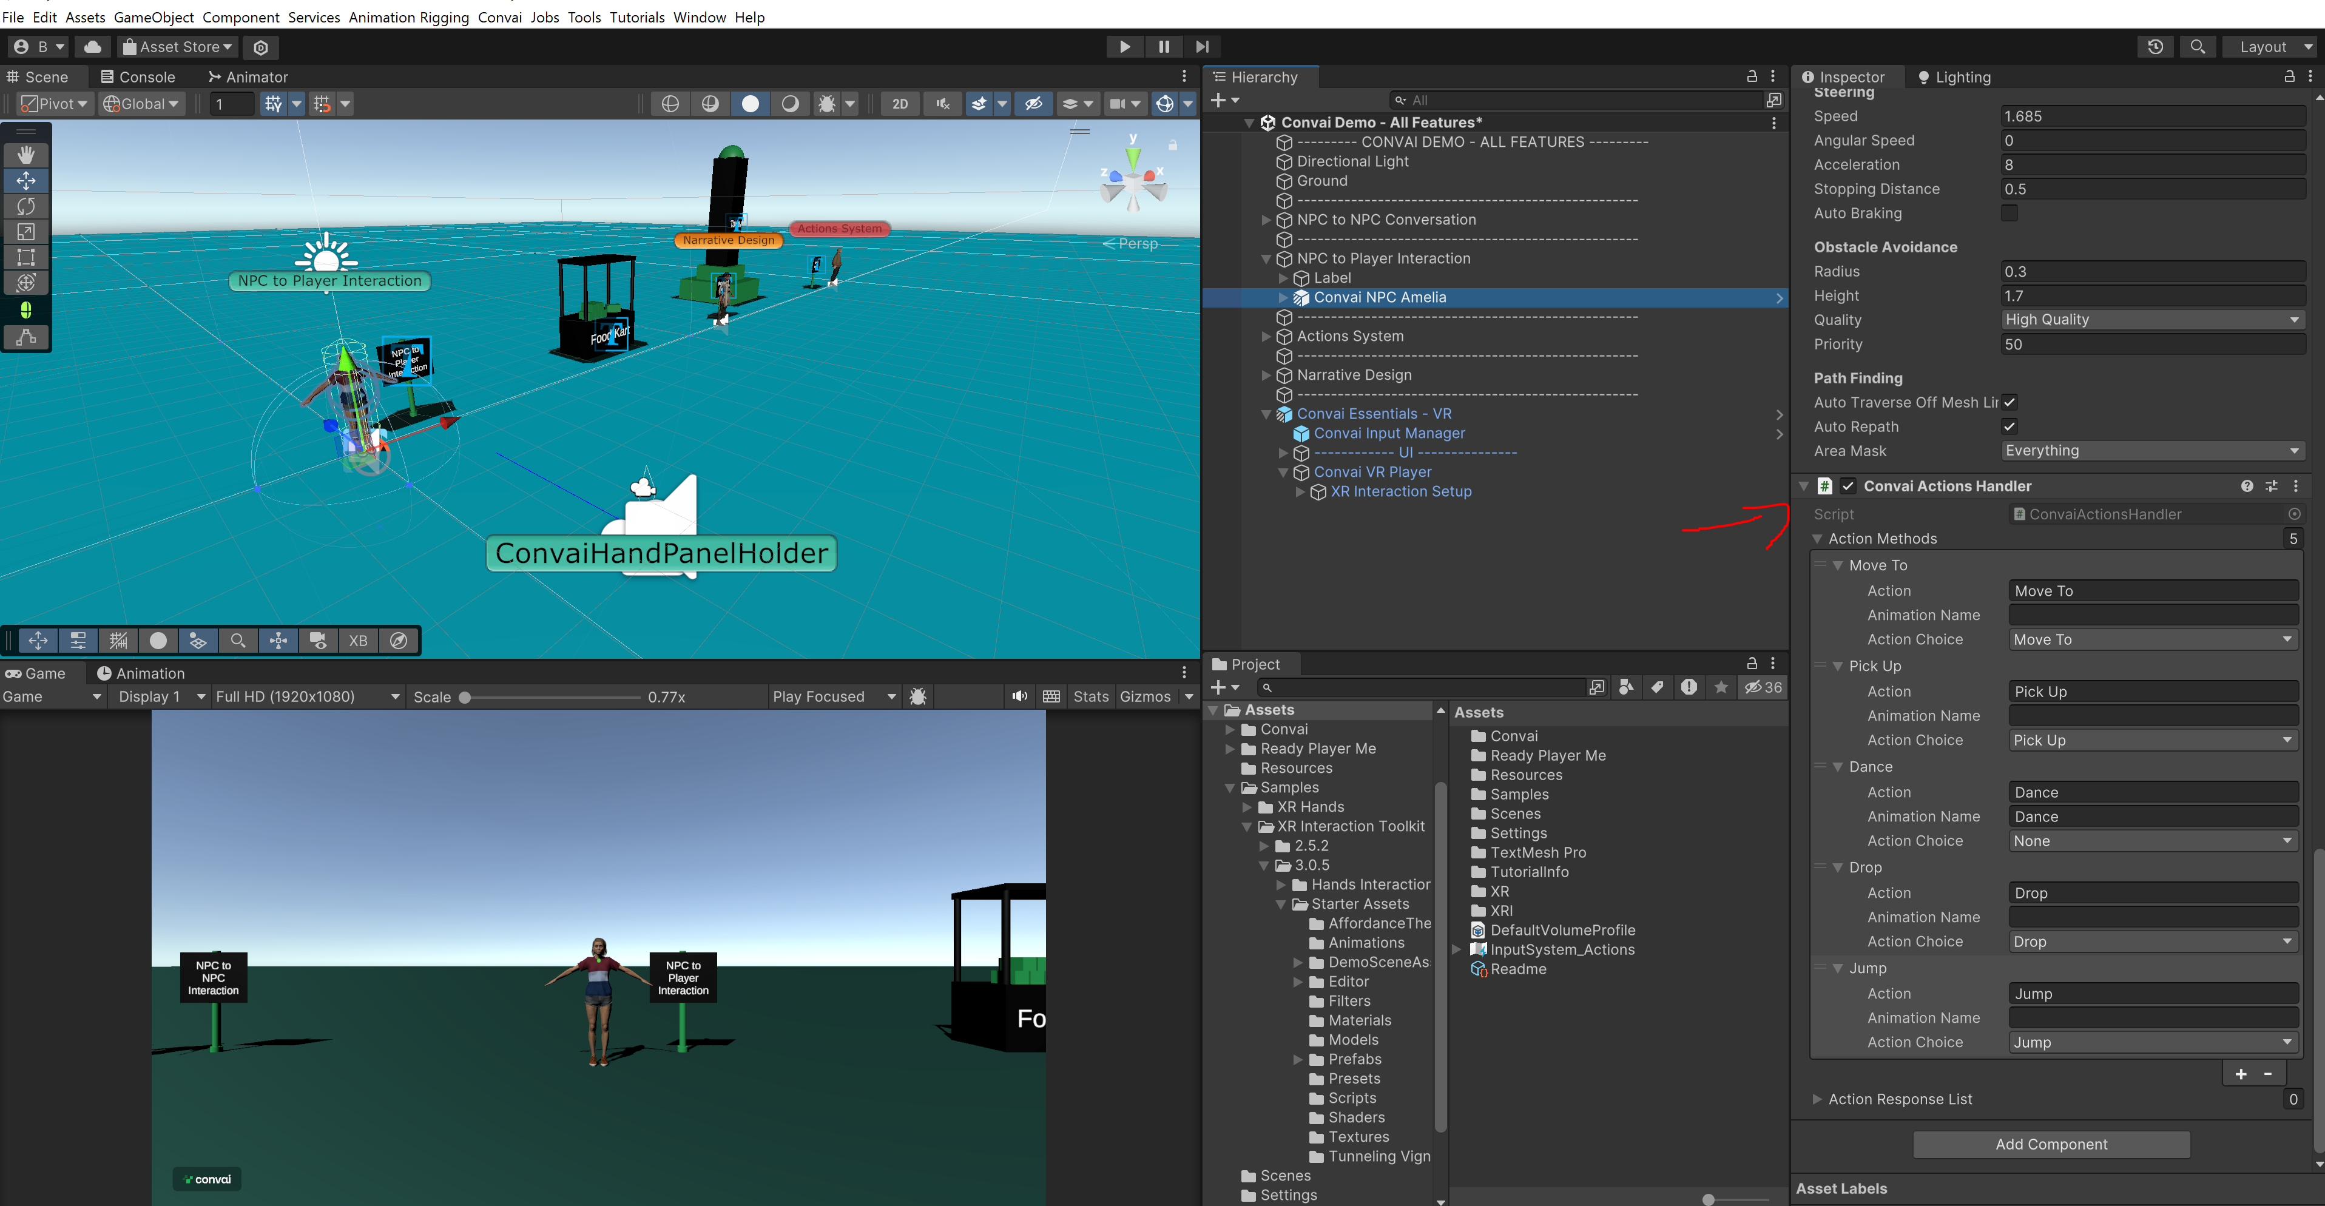Toggle 2D view in Scene
This screenshot has height=1206, width=2325.
coord(900,104)
